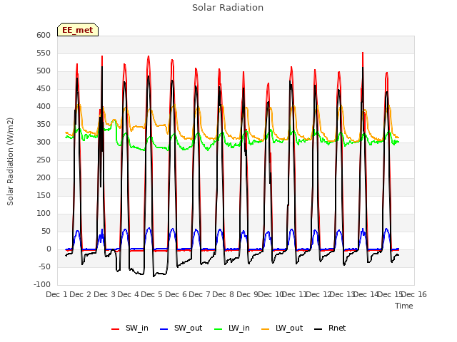
Task: Click the Dec 5 x-axis tick label
Action: (151, 294)
